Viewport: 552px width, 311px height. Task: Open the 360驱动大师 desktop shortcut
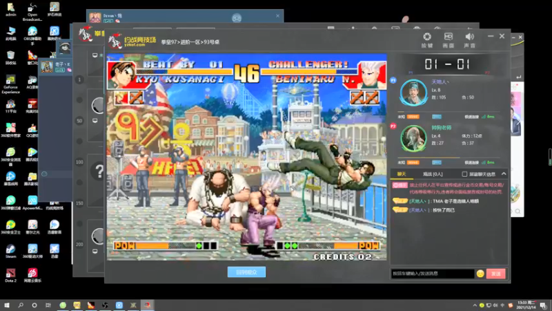click(32, 251)
